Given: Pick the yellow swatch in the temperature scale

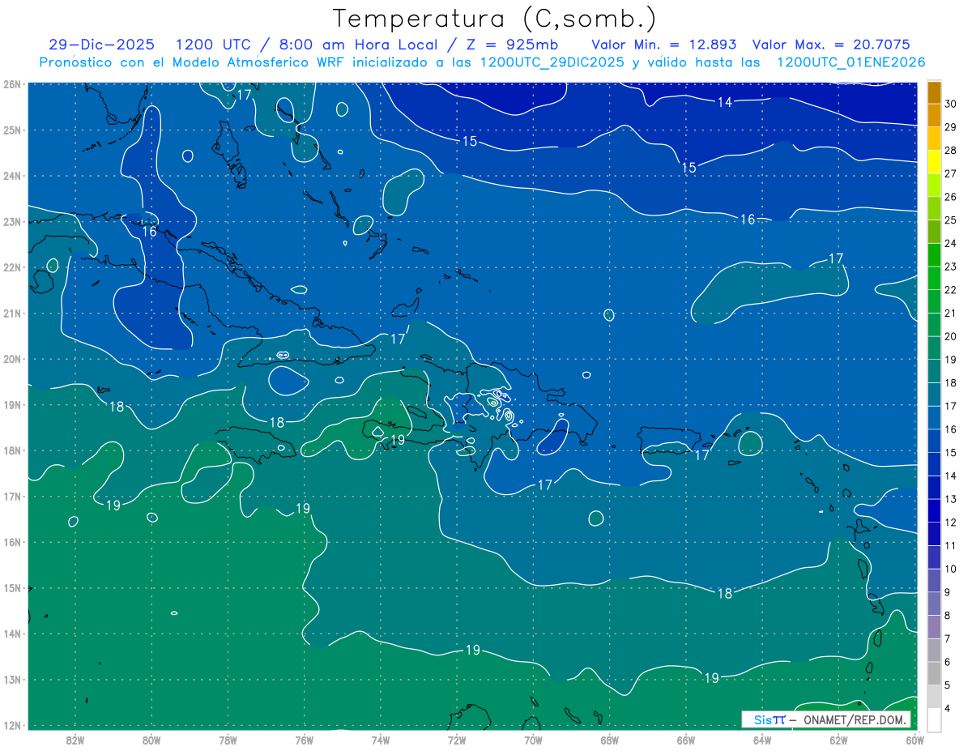Looking at the screenshot, I should [934, 162].
